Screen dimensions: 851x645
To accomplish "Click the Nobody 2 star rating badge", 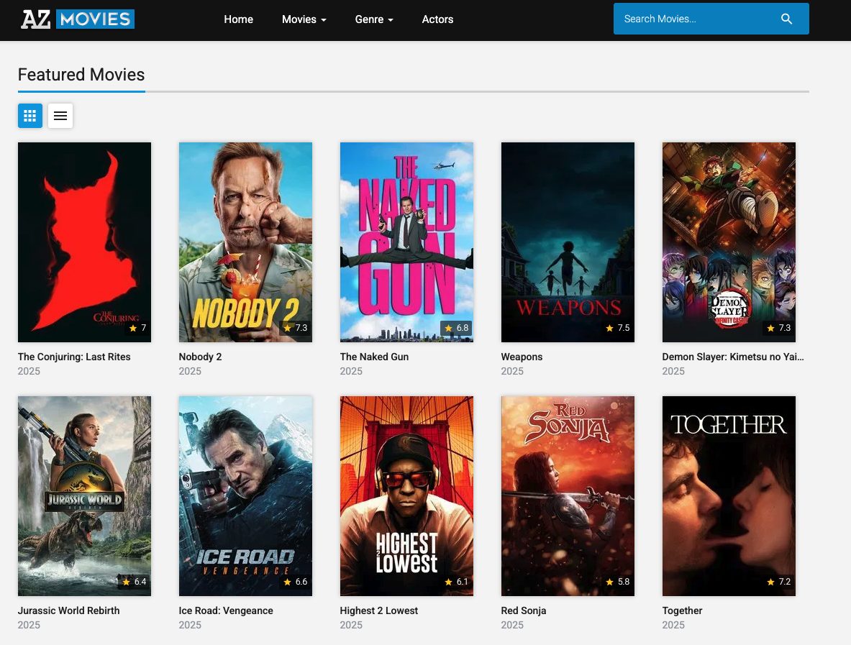I will point(295,328).
